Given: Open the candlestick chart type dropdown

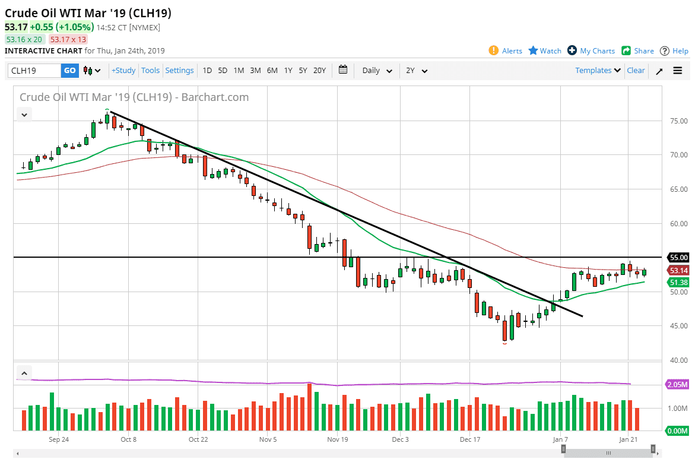Looking at the screenshot, I should pos(92,71).
